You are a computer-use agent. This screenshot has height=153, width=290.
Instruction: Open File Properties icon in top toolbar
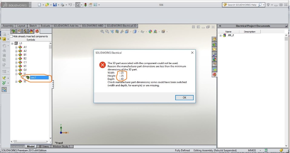(90, 5)
